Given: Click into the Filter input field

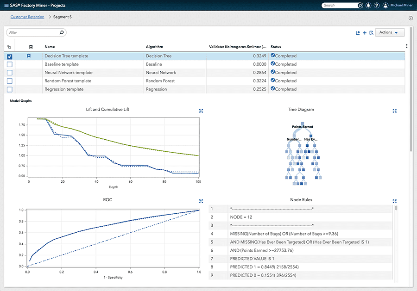Looking at the screenshot, I should coord(33,33).
